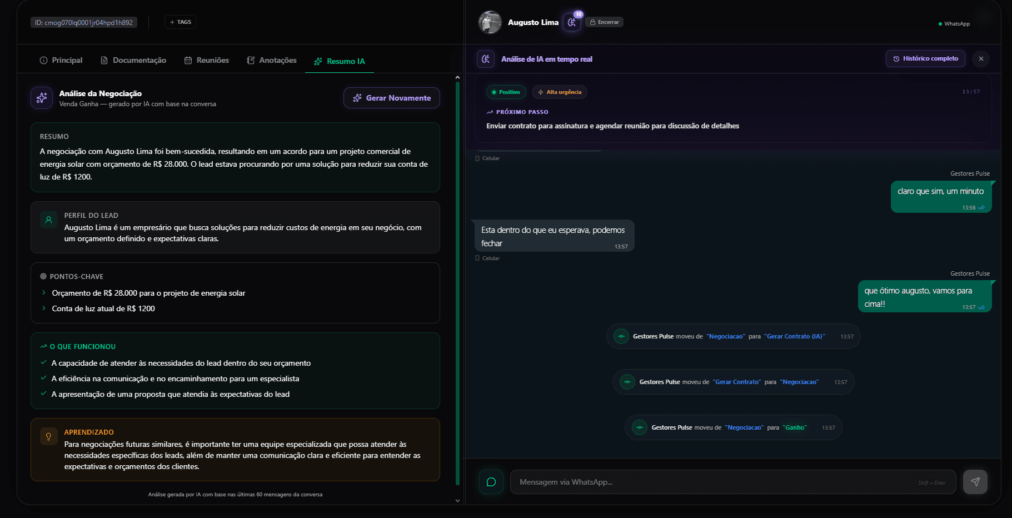The image size is (1012, 518).
Task: Click the Encerrar button
Action: click(605, 22)
